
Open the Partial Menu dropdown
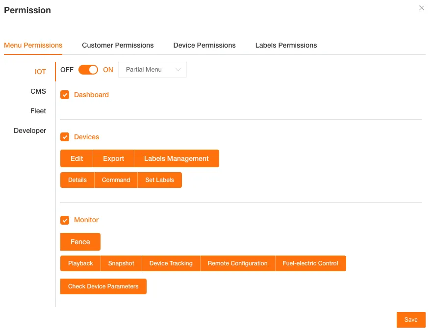[152, 70]
